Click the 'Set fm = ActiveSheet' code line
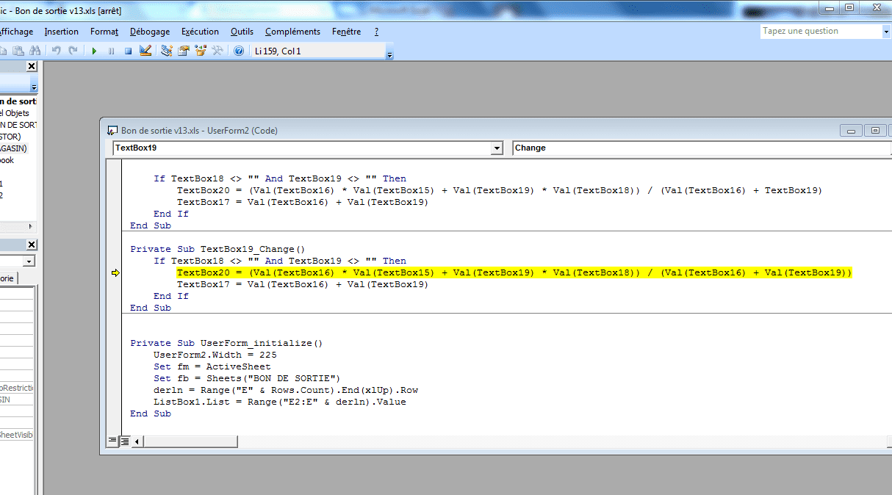Image resolution: width=892 pixels, height=495 pixels. (x=212, y=366)
